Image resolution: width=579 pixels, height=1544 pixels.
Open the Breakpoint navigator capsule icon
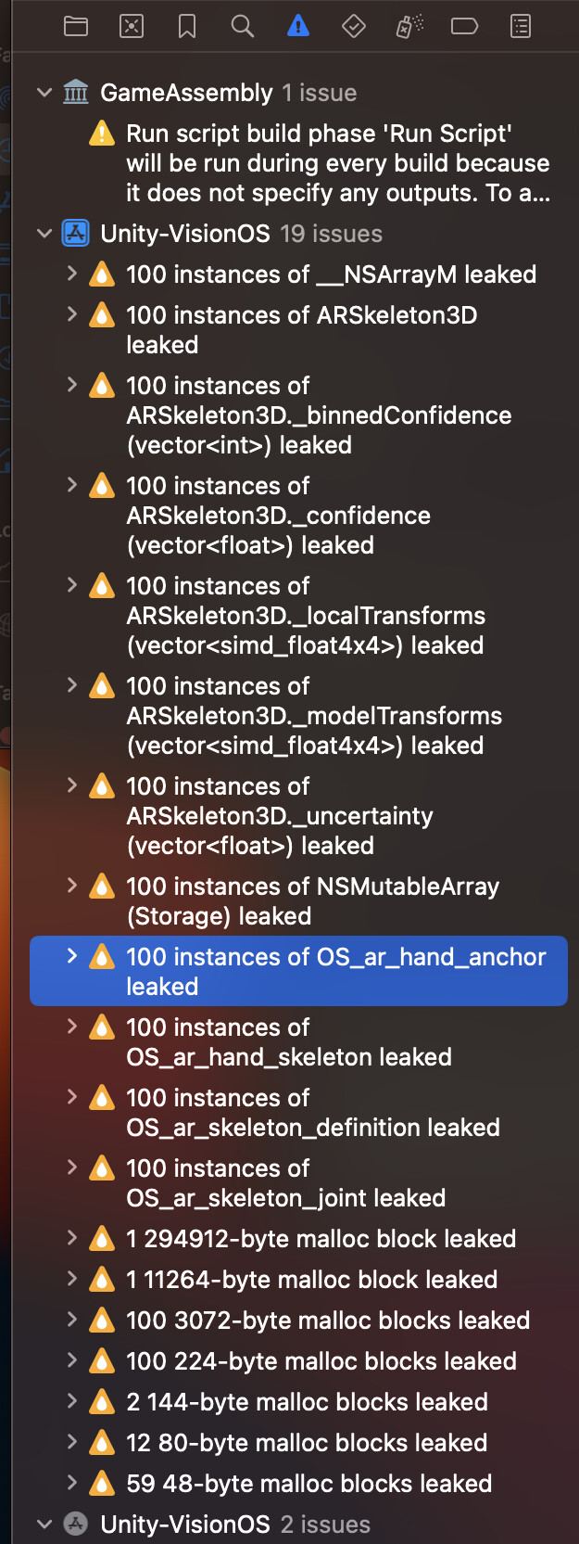(464, 26)
